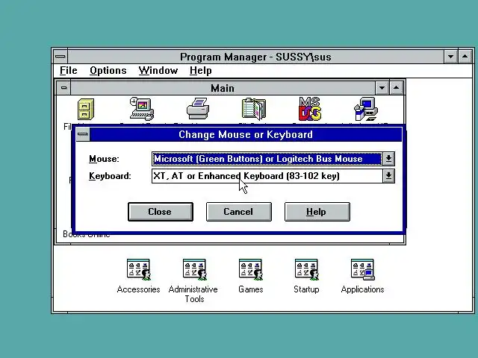
Task: Click the Startup label text
Action: tap(306, 289)
